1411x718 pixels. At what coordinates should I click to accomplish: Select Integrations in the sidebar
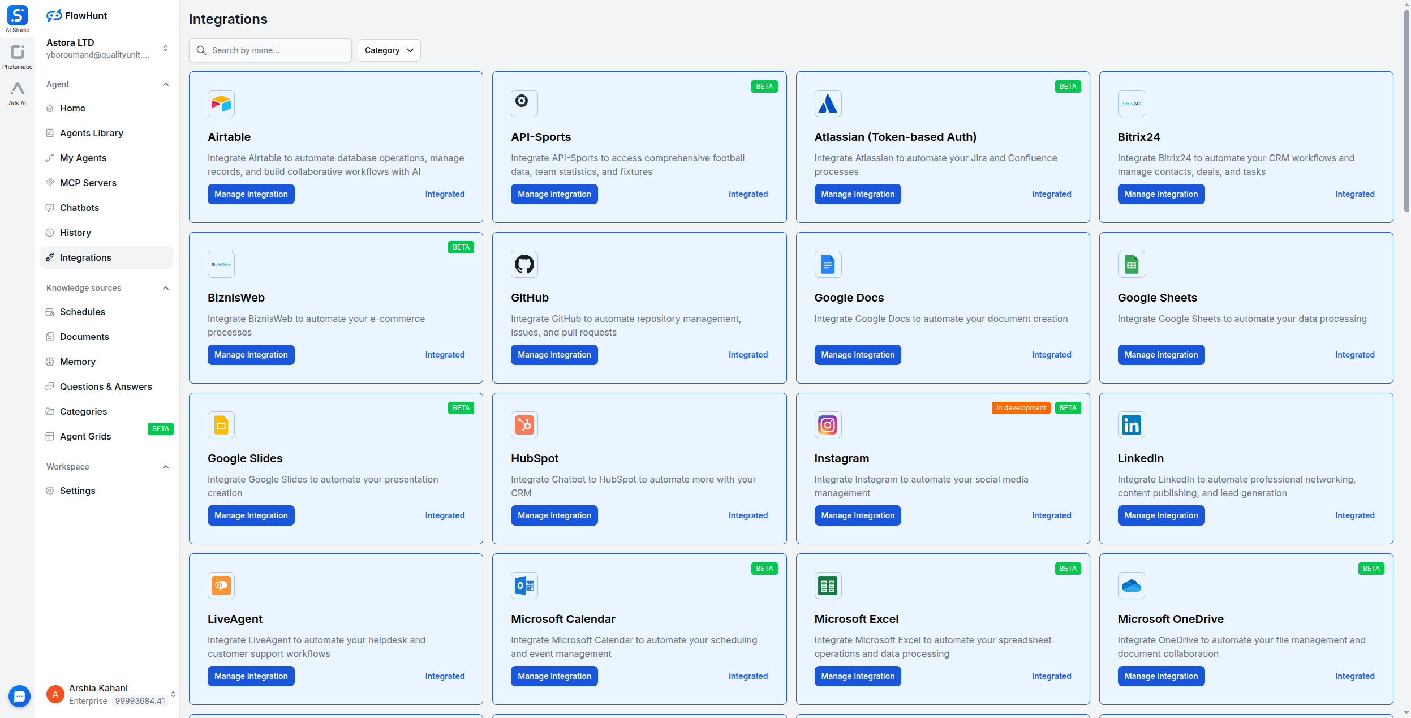[x=107, y=257]
